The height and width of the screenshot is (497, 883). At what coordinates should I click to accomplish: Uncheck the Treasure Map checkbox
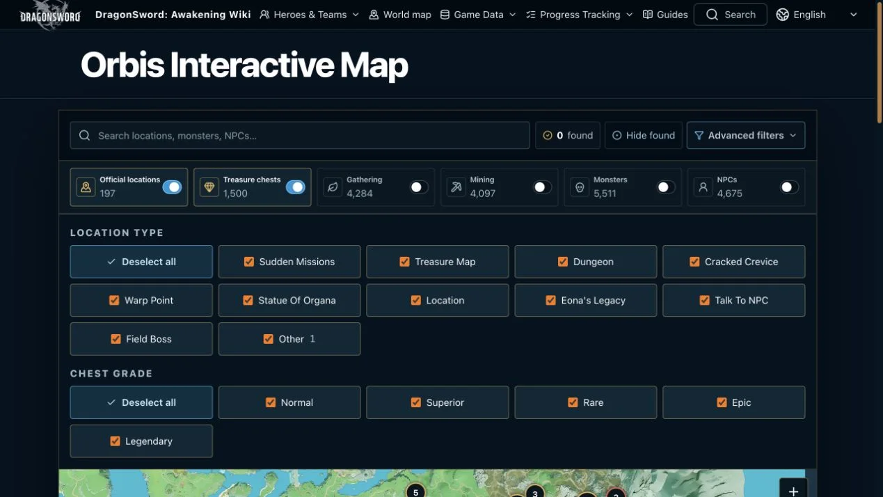coord(404,262)
